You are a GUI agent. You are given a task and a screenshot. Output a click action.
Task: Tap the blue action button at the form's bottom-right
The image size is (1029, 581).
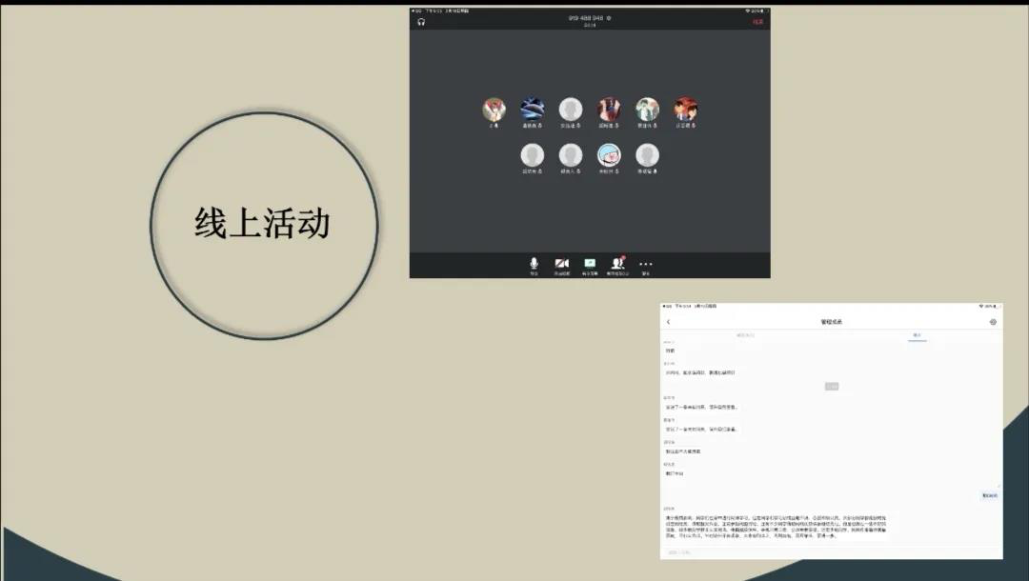[x=988, y=493]
